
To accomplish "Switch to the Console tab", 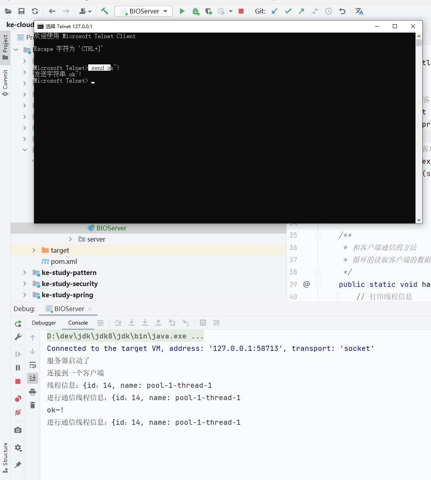I will [x=78, y=323].
